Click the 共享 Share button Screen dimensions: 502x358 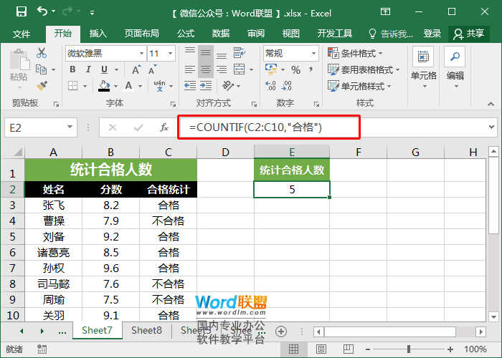click(x=469, y=34)
